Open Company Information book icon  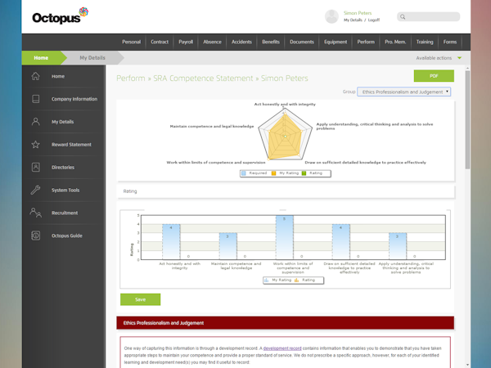click(x=35, y=99)
